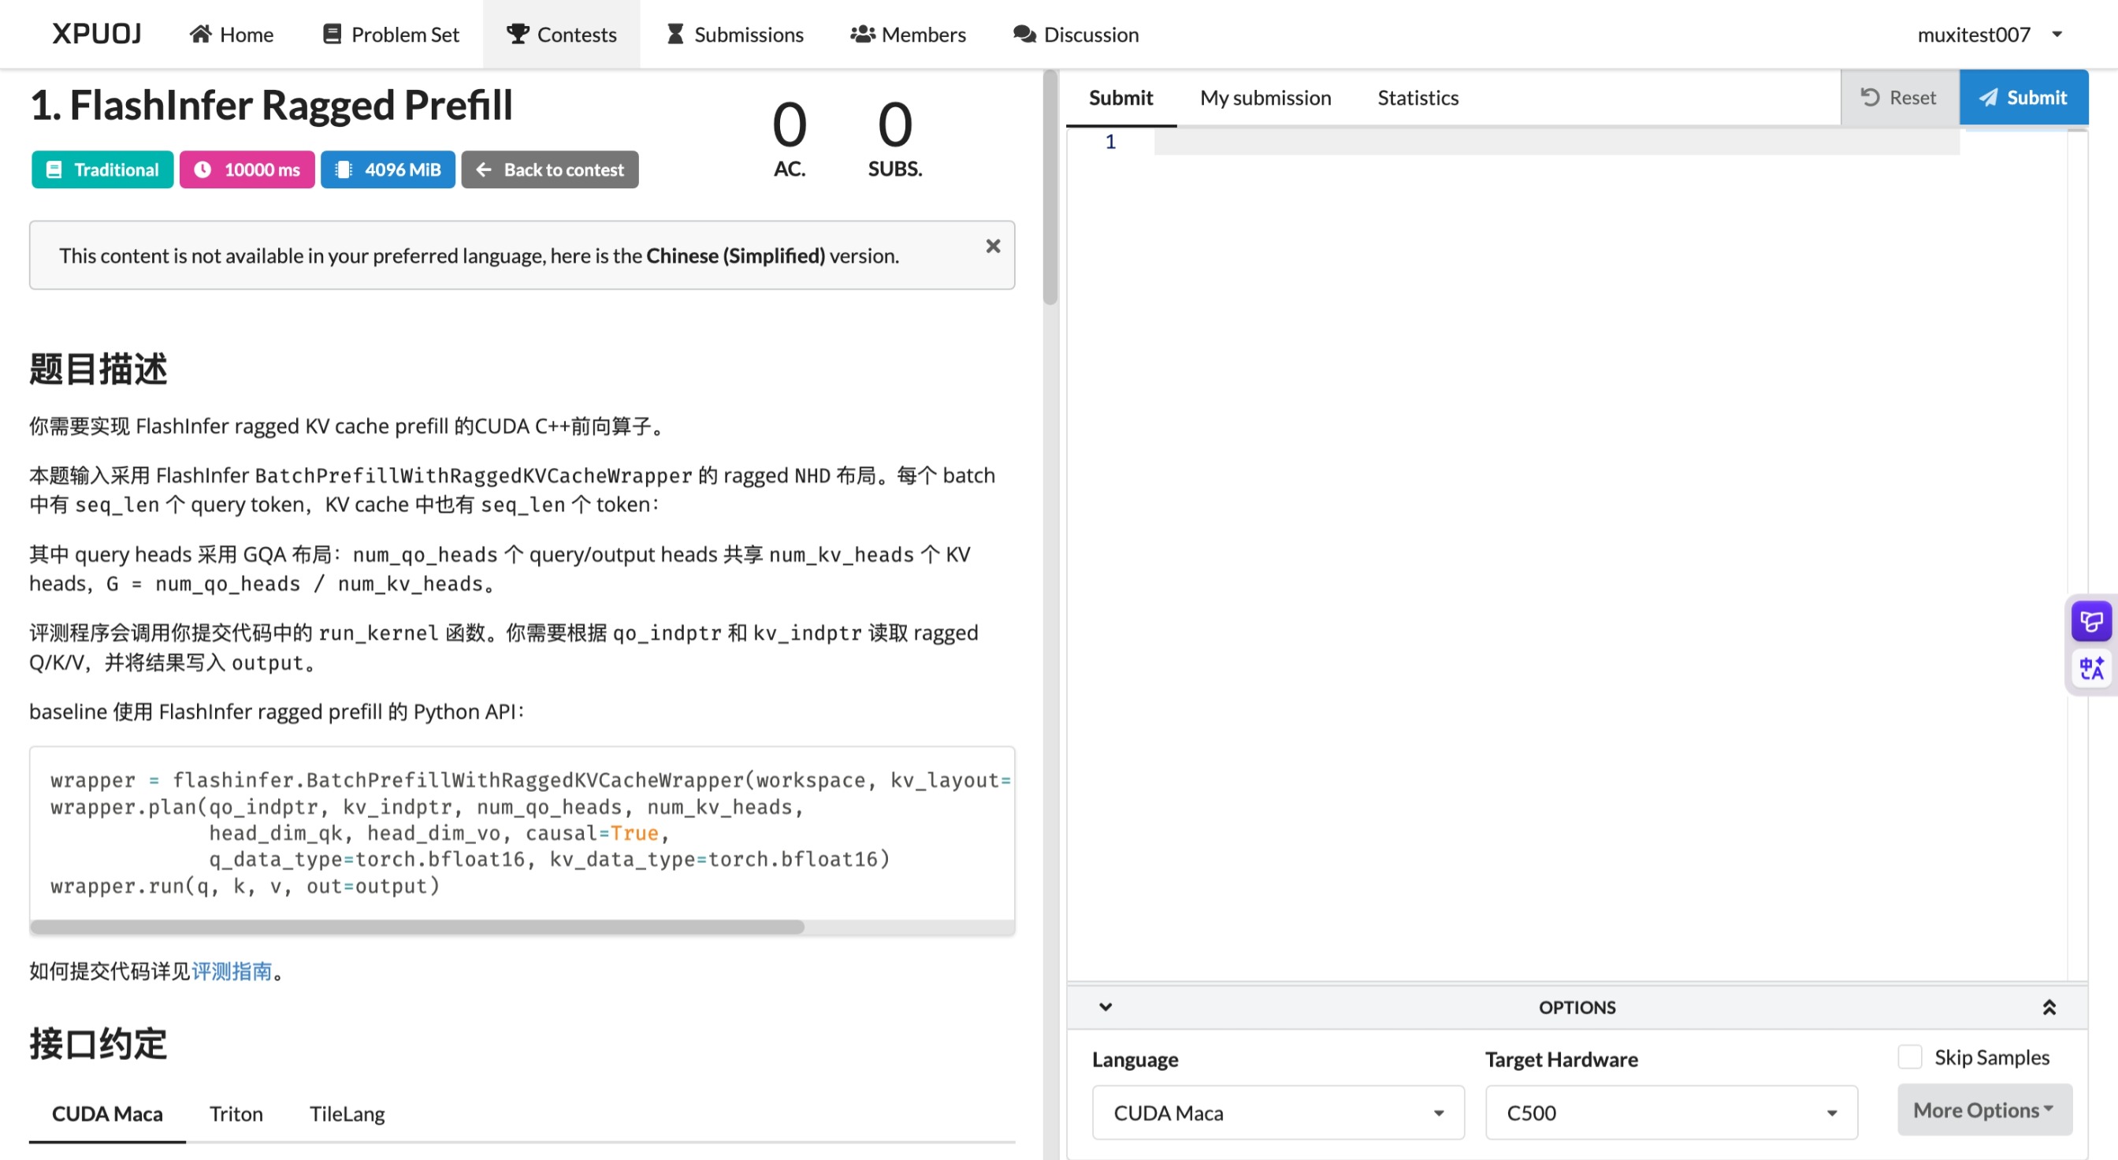The width and height of the screenshot is (2118, 1160).
Task: Switch to the TileLang interface tab
Action: 347,1114
